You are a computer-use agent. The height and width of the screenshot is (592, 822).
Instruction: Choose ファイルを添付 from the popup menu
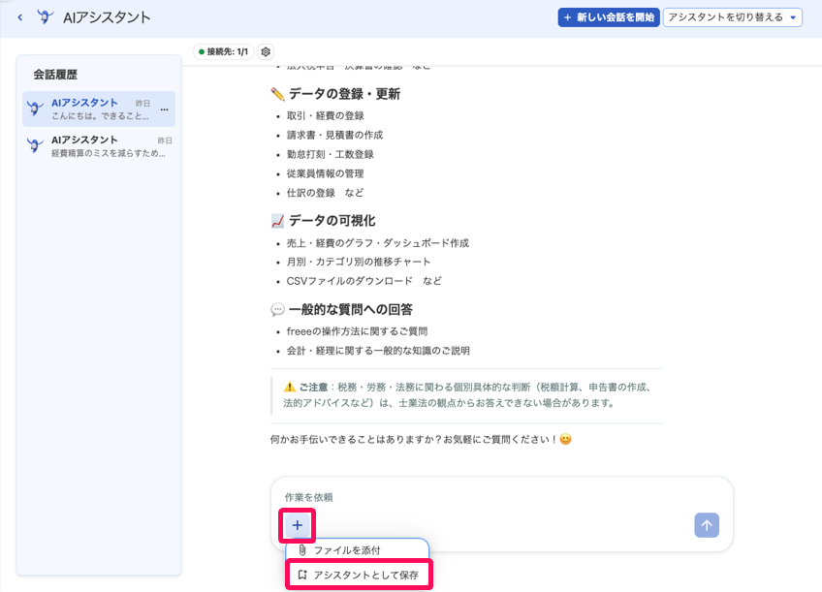click(x=358, y=550)
